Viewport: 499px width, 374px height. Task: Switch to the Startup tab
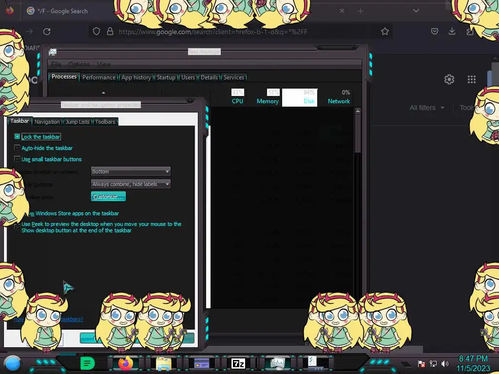coord(166,77)
